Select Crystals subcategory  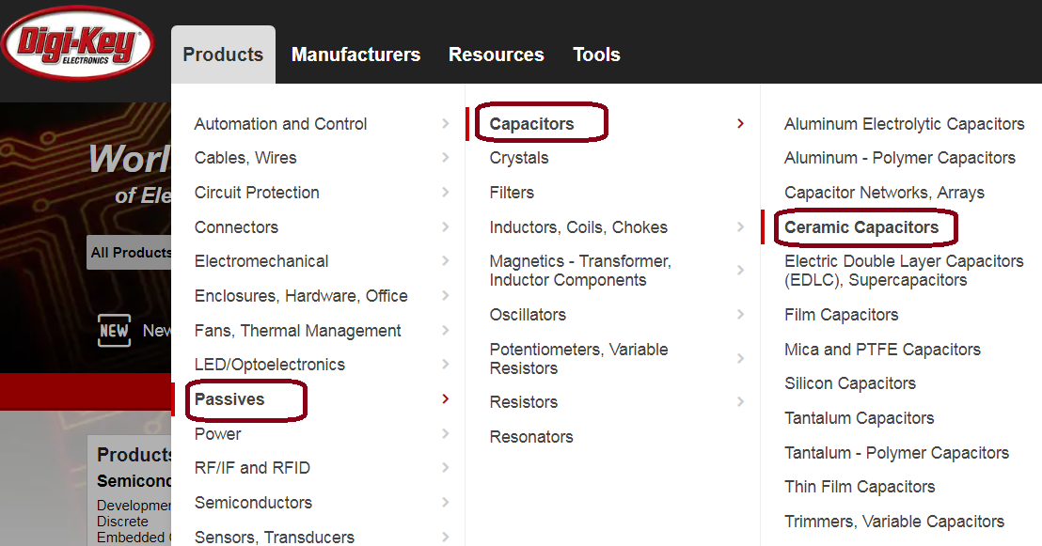tap(519, 158)
